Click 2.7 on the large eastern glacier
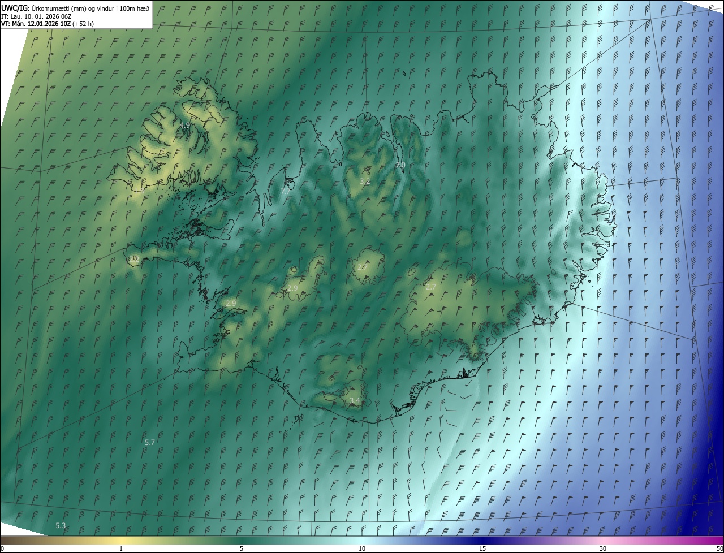Viewport: 724px width, 553px height. [x=431, y=287]
